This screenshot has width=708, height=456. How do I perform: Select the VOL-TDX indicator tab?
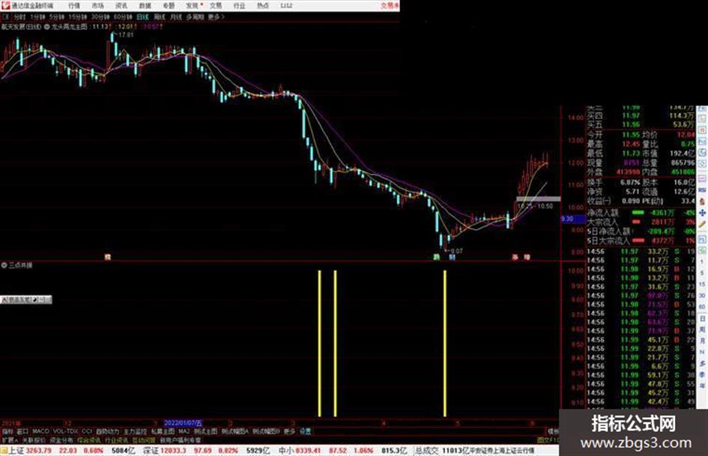(66, 431)
